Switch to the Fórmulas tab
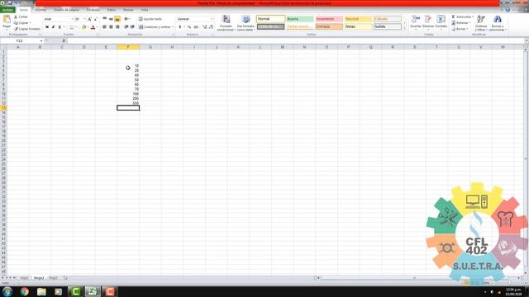 click(x=93, y=10)
